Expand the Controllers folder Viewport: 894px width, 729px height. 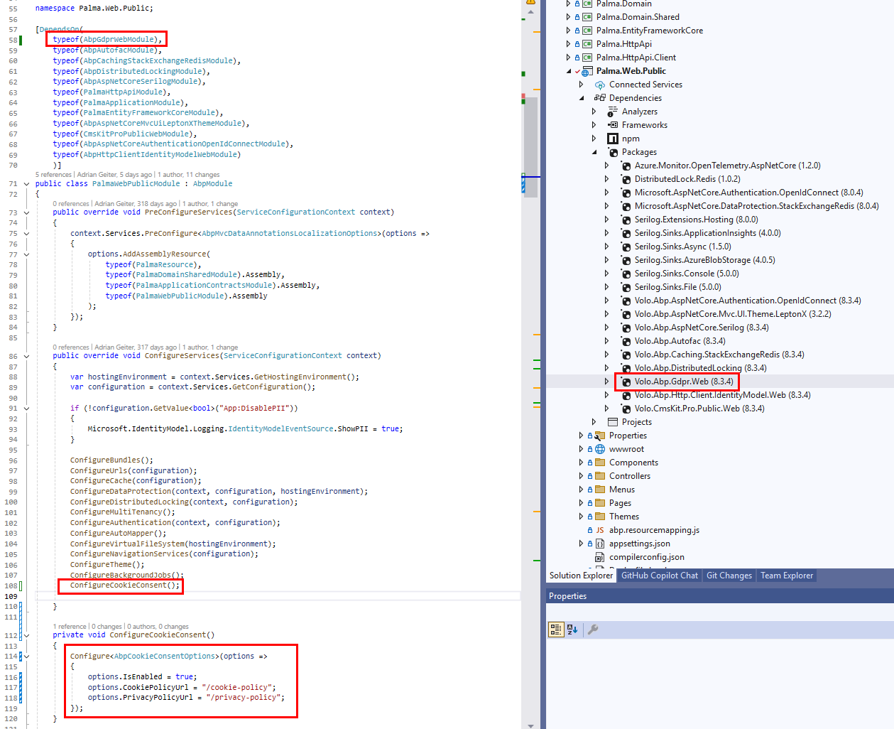(x=581, y=476)
